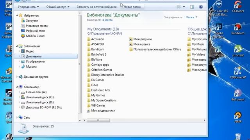Screen dimensions: 250x140
Task: Open the Activision folder icon
Action: (x=89, y=39)
